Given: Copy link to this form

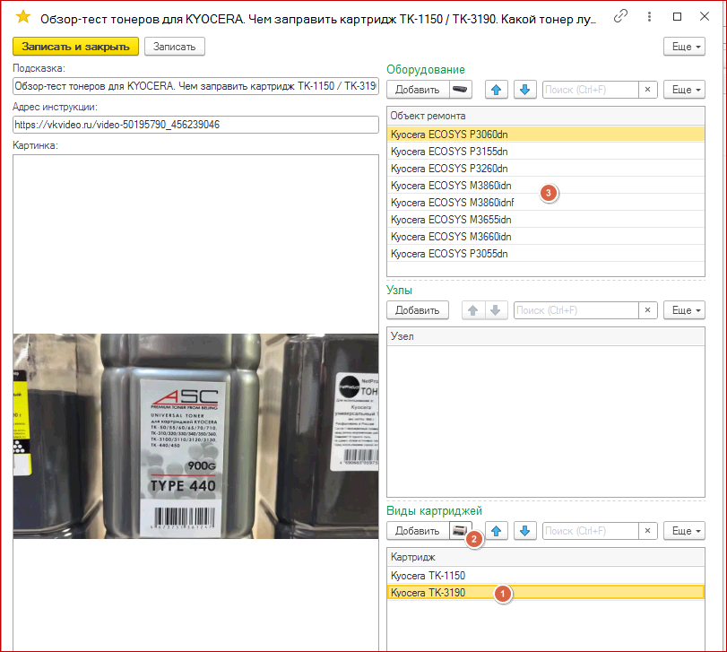Looking at the screenshot, I should coord(620,17).
